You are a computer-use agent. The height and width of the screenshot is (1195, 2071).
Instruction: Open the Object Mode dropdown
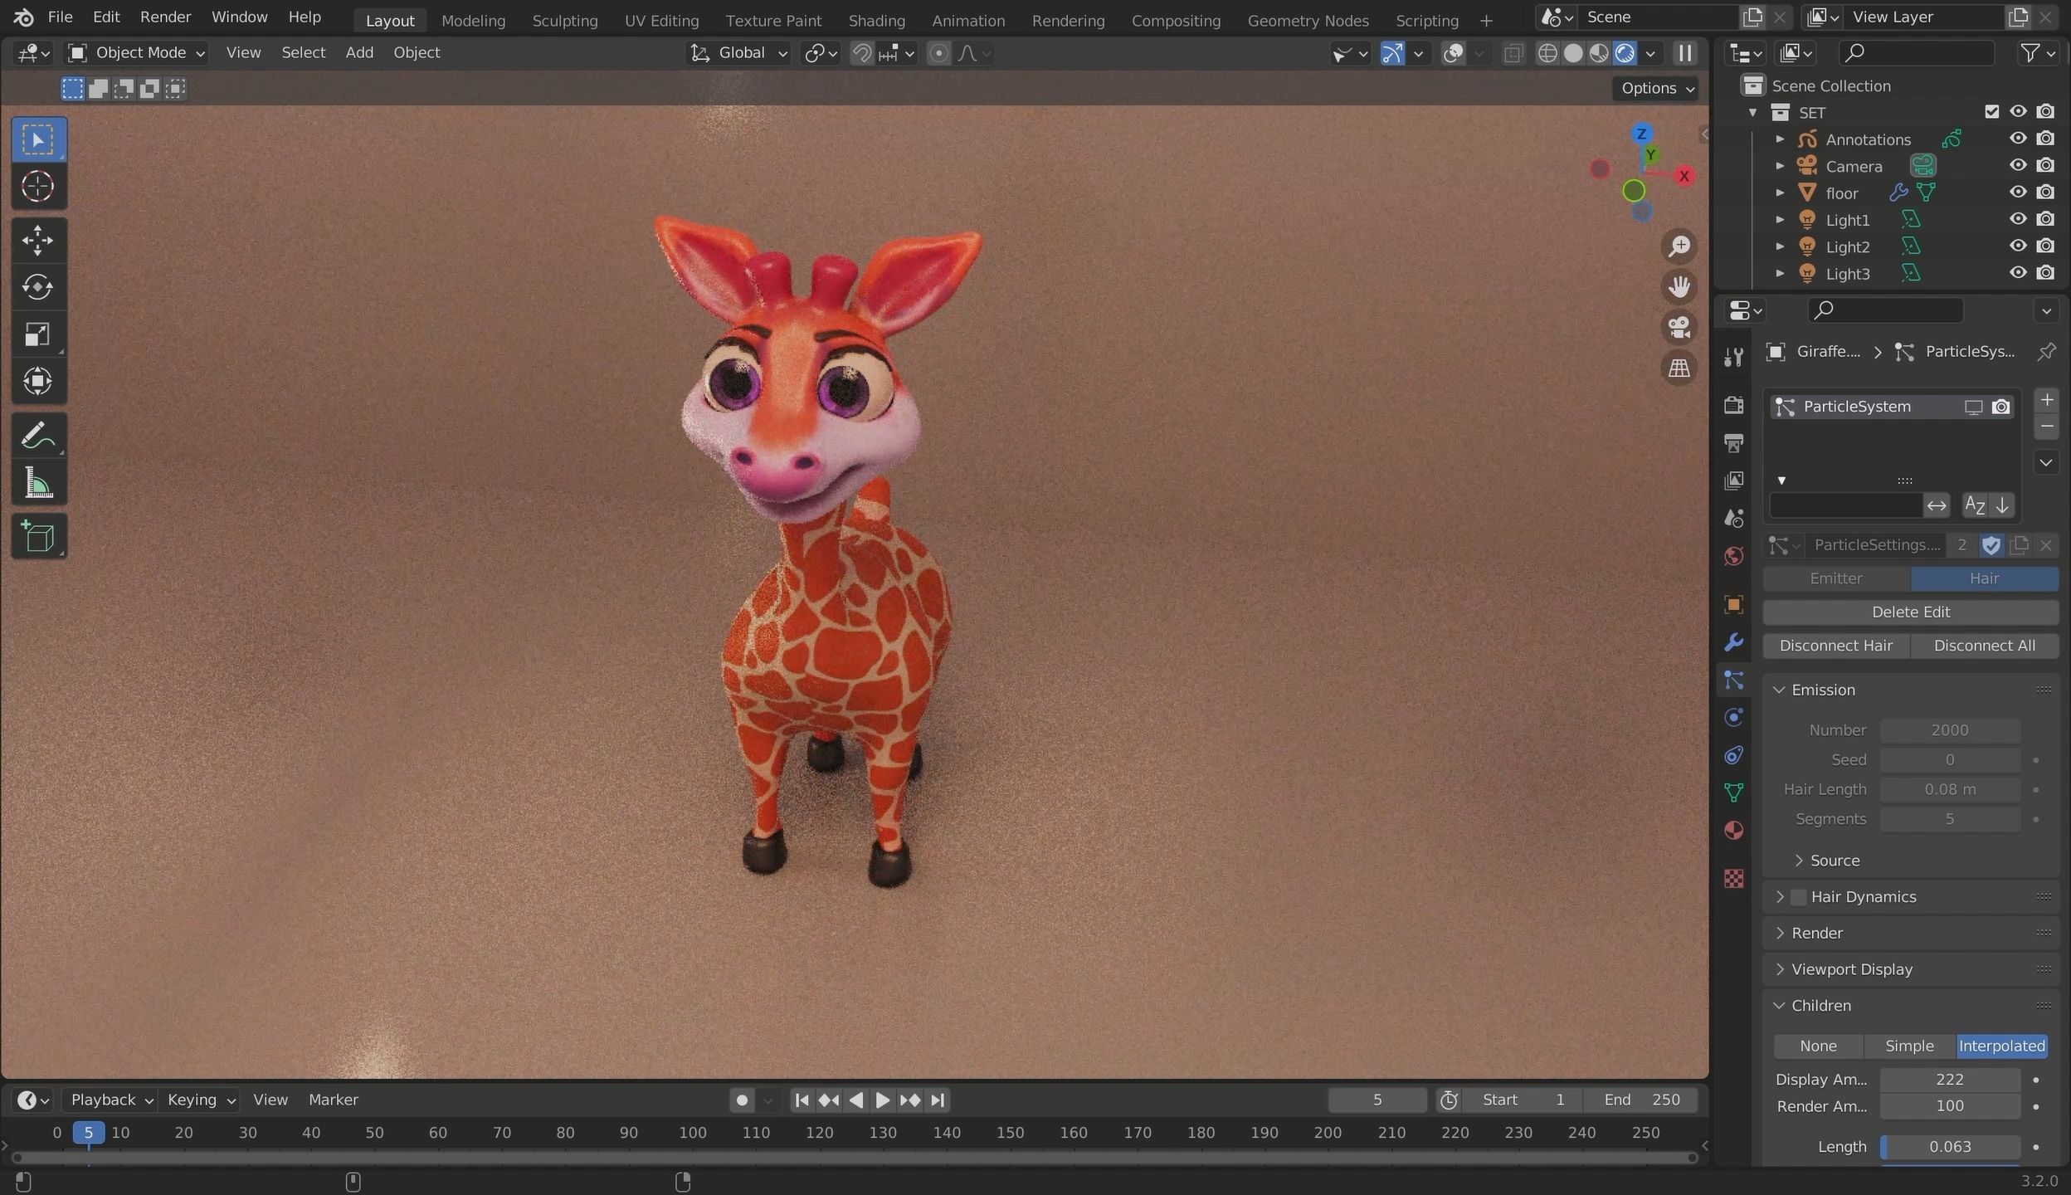137,53
